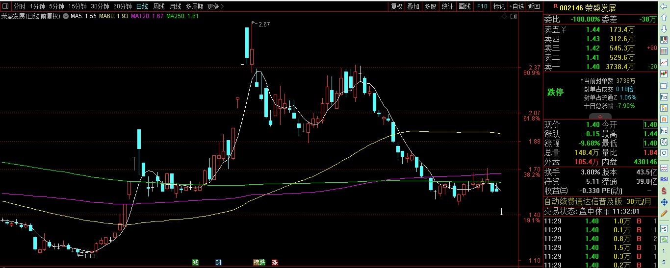Click the +自选 button
Viewport: 670px width, 268px height.
click(x=516, y=6)
